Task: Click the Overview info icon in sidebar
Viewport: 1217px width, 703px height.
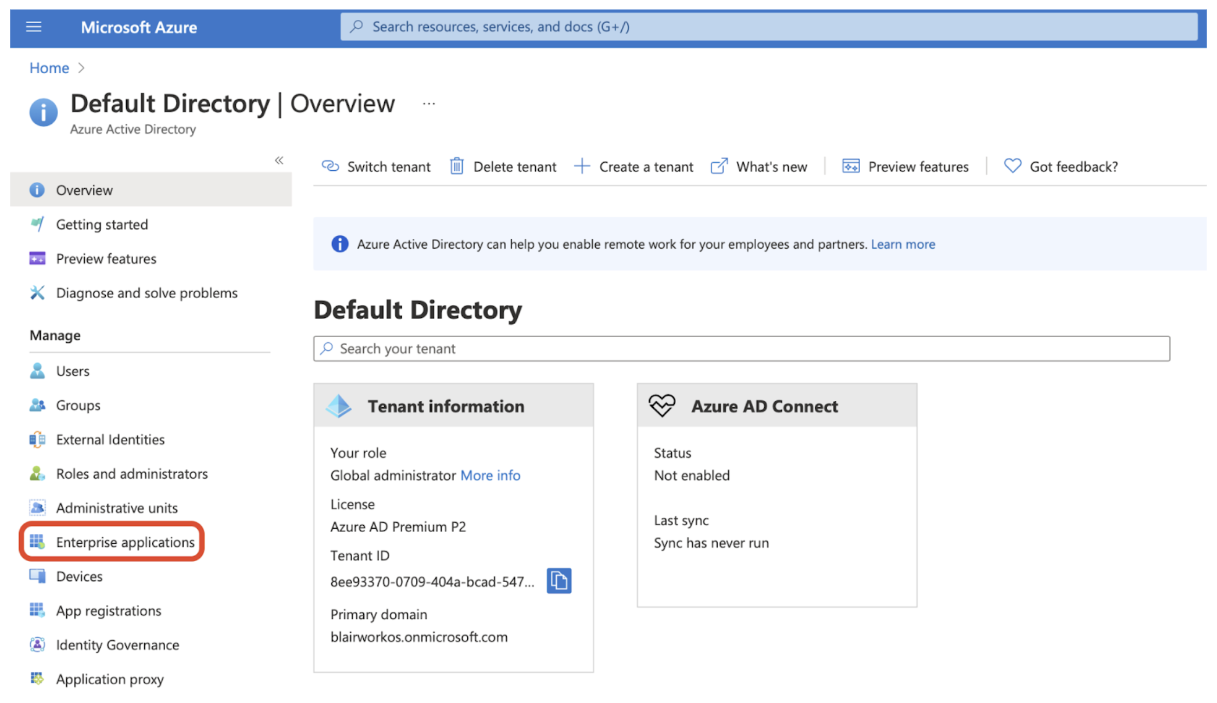Action: (x=37, y=190)
